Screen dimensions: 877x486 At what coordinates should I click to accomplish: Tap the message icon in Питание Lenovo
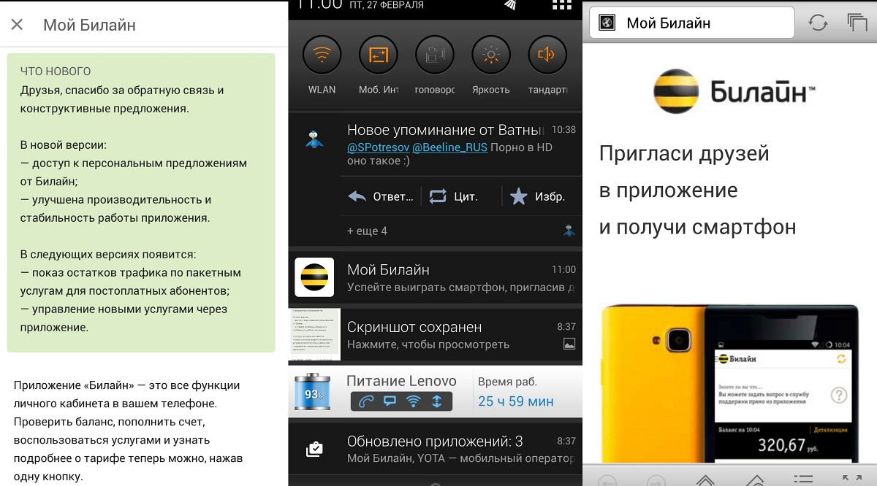[390, 401]
